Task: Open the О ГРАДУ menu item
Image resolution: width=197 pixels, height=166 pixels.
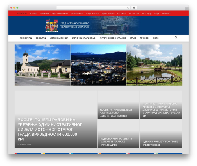Action: (x=33, y=13)
